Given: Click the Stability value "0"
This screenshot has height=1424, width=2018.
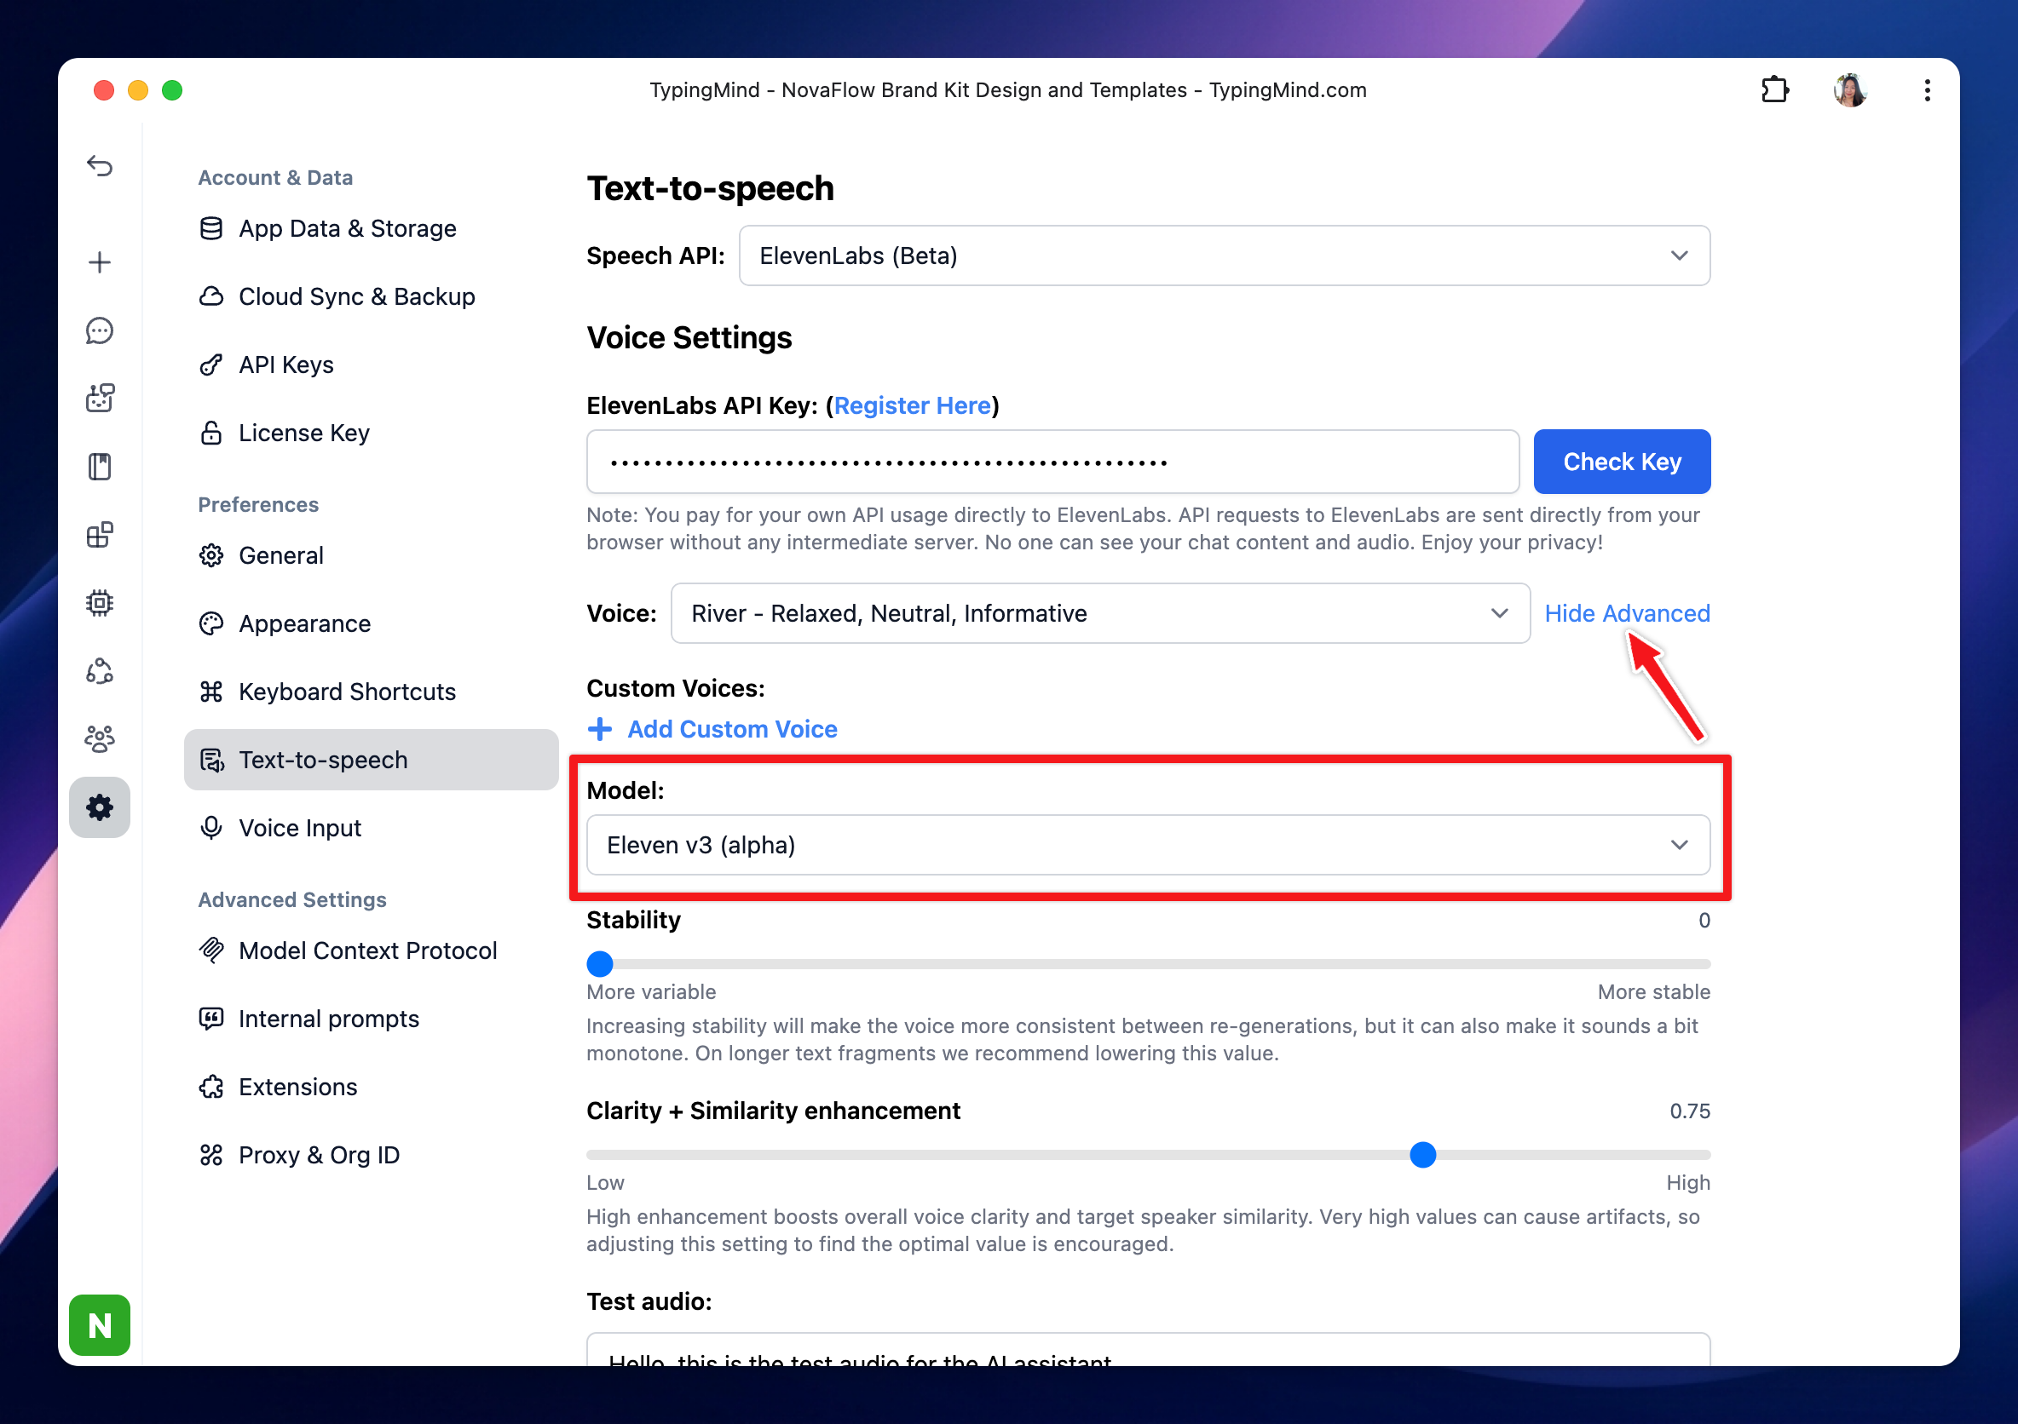Looking at the screenshot, I should click(x=1704, y=921).
